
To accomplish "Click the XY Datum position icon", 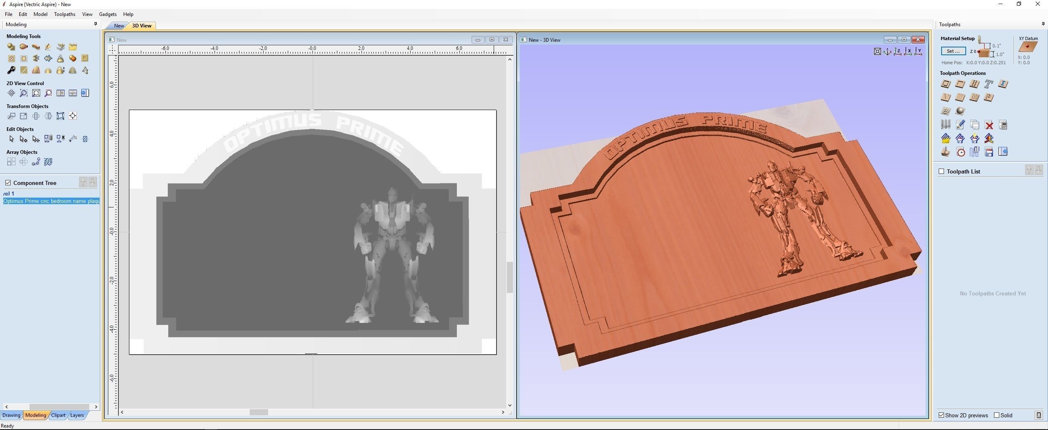I will coord(1028,47).
